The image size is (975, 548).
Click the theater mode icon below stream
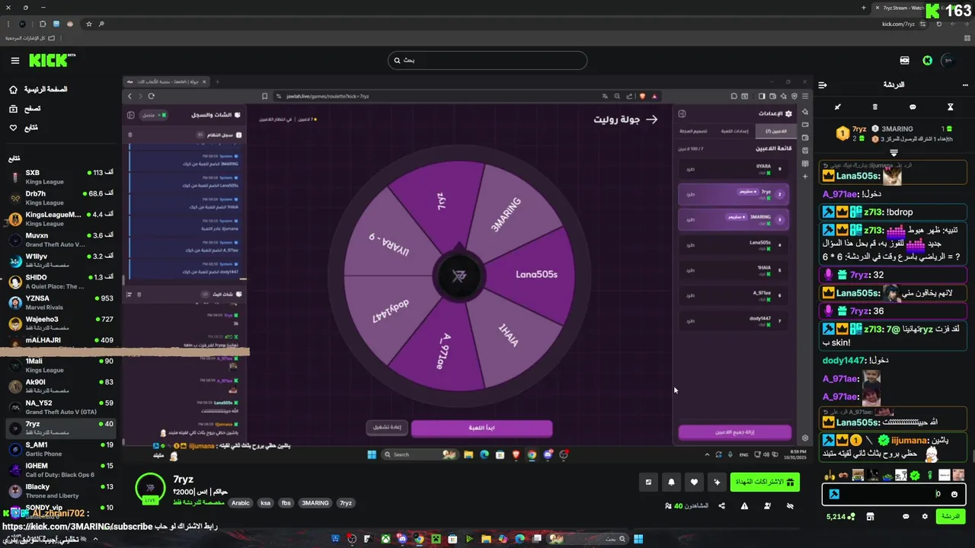pyautogui.click(x=648, y=482)
